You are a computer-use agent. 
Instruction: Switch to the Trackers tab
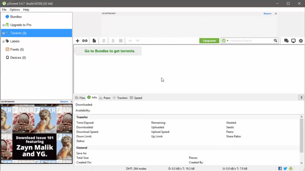120,98
